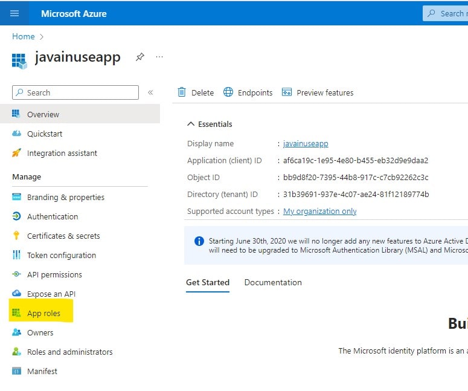
Task: Click the Certificates & secrets key icon
Action: (x=16, y=235)
